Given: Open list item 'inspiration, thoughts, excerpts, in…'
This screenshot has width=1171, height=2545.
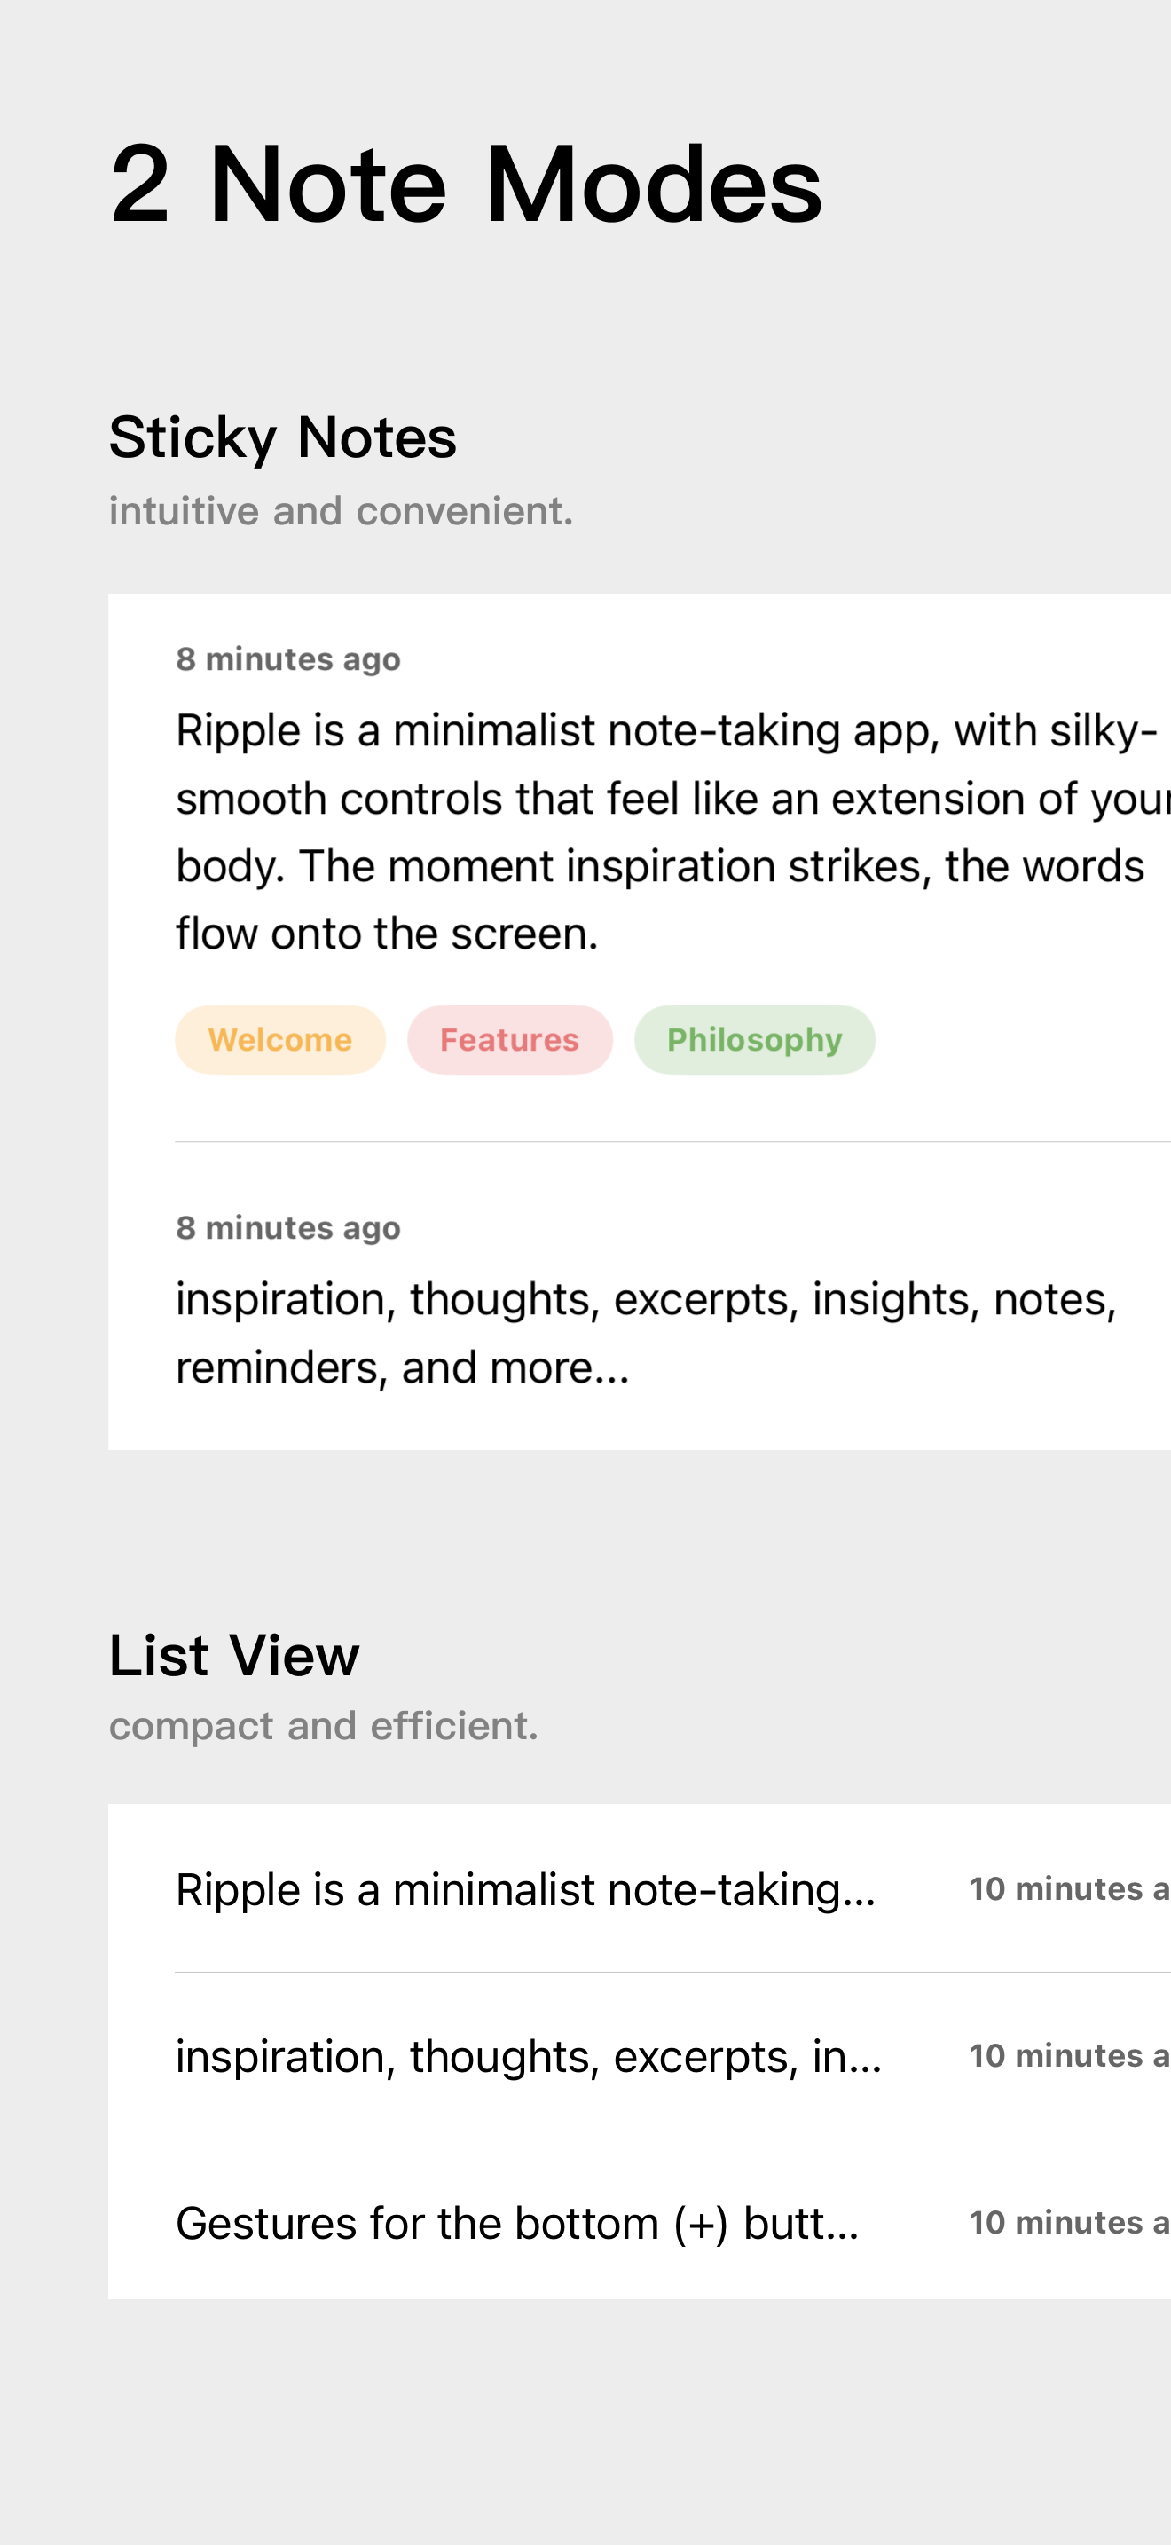Looking at the screenshot, I should (x=640, y=2056).
